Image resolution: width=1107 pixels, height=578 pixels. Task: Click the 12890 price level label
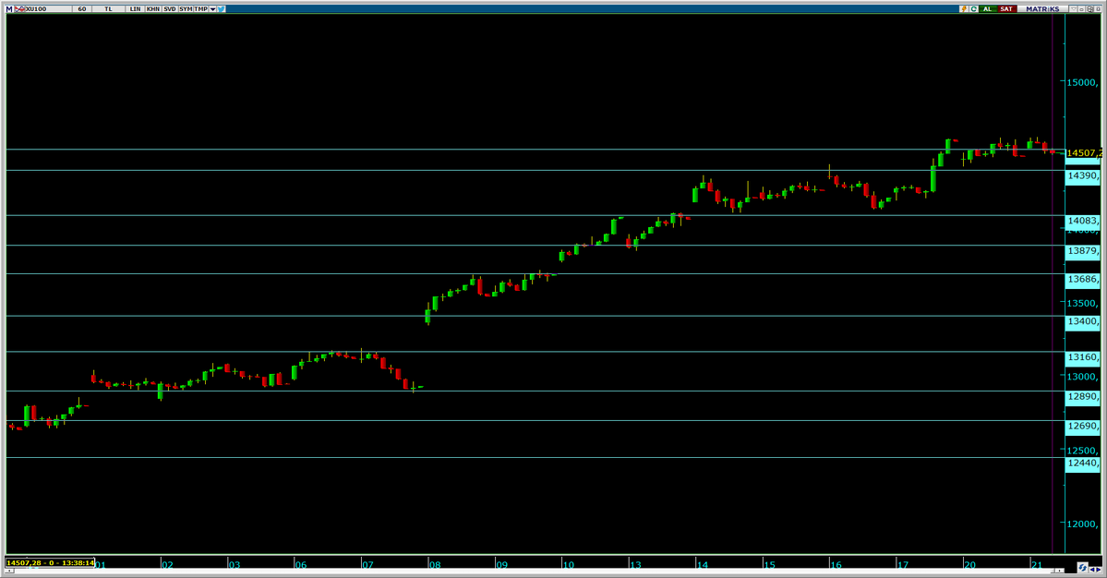coord(1082,397)
